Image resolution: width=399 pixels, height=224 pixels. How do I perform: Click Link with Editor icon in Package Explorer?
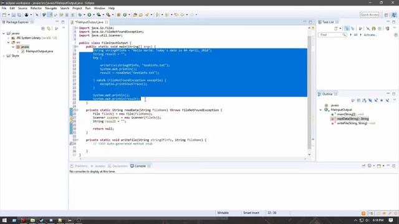(49, 29)
